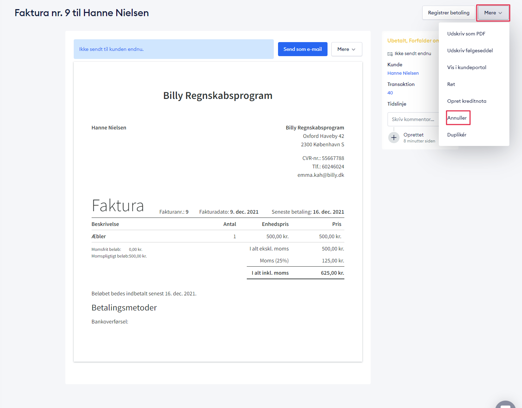This screenshot has height=408, width=522.
Task: Select Udskriv som PDF from menu
Action: click(466, 34)
